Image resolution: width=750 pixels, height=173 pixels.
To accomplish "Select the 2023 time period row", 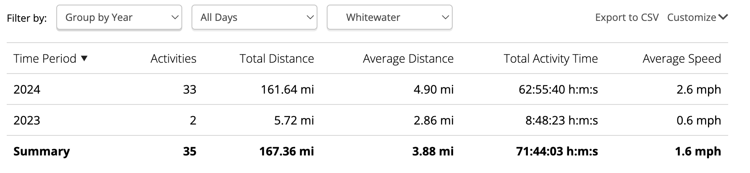I will click(x=367, y=120).
